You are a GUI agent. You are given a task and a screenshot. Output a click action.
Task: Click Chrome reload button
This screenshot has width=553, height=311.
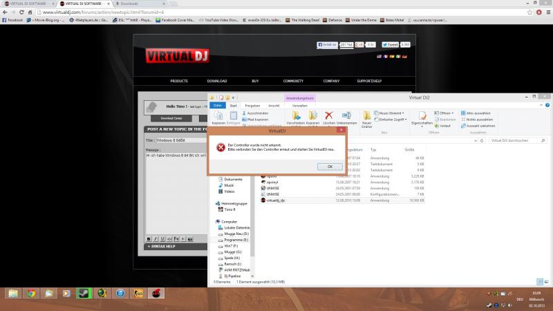[x=21, y=12]
